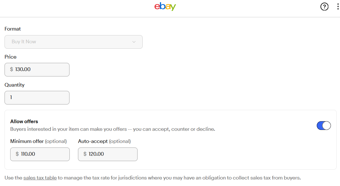340x186 pixels.
Task: Click the Price label above the price input
Action: click(x=10, y=57)
